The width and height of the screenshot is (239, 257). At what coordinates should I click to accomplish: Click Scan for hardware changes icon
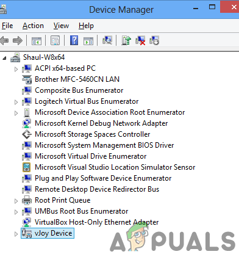(x=107, y=40)
